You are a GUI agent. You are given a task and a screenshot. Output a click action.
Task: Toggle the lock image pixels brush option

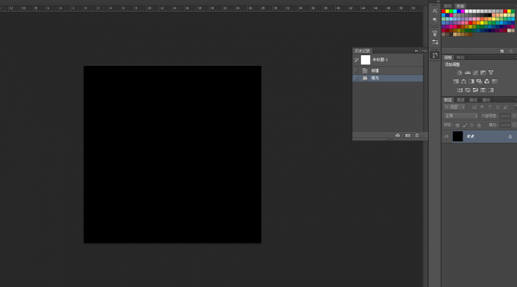click(465, 125)
